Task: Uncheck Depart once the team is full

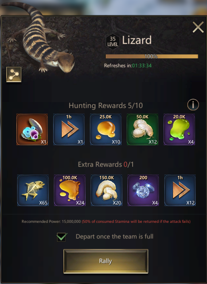Action: point(62,237)
